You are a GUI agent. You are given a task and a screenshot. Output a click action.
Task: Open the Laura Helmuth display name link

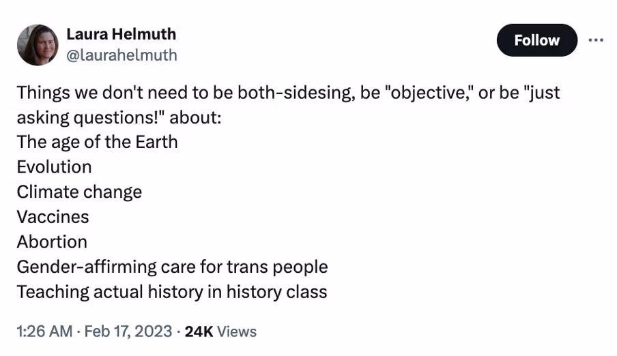[x=121, y=34]
